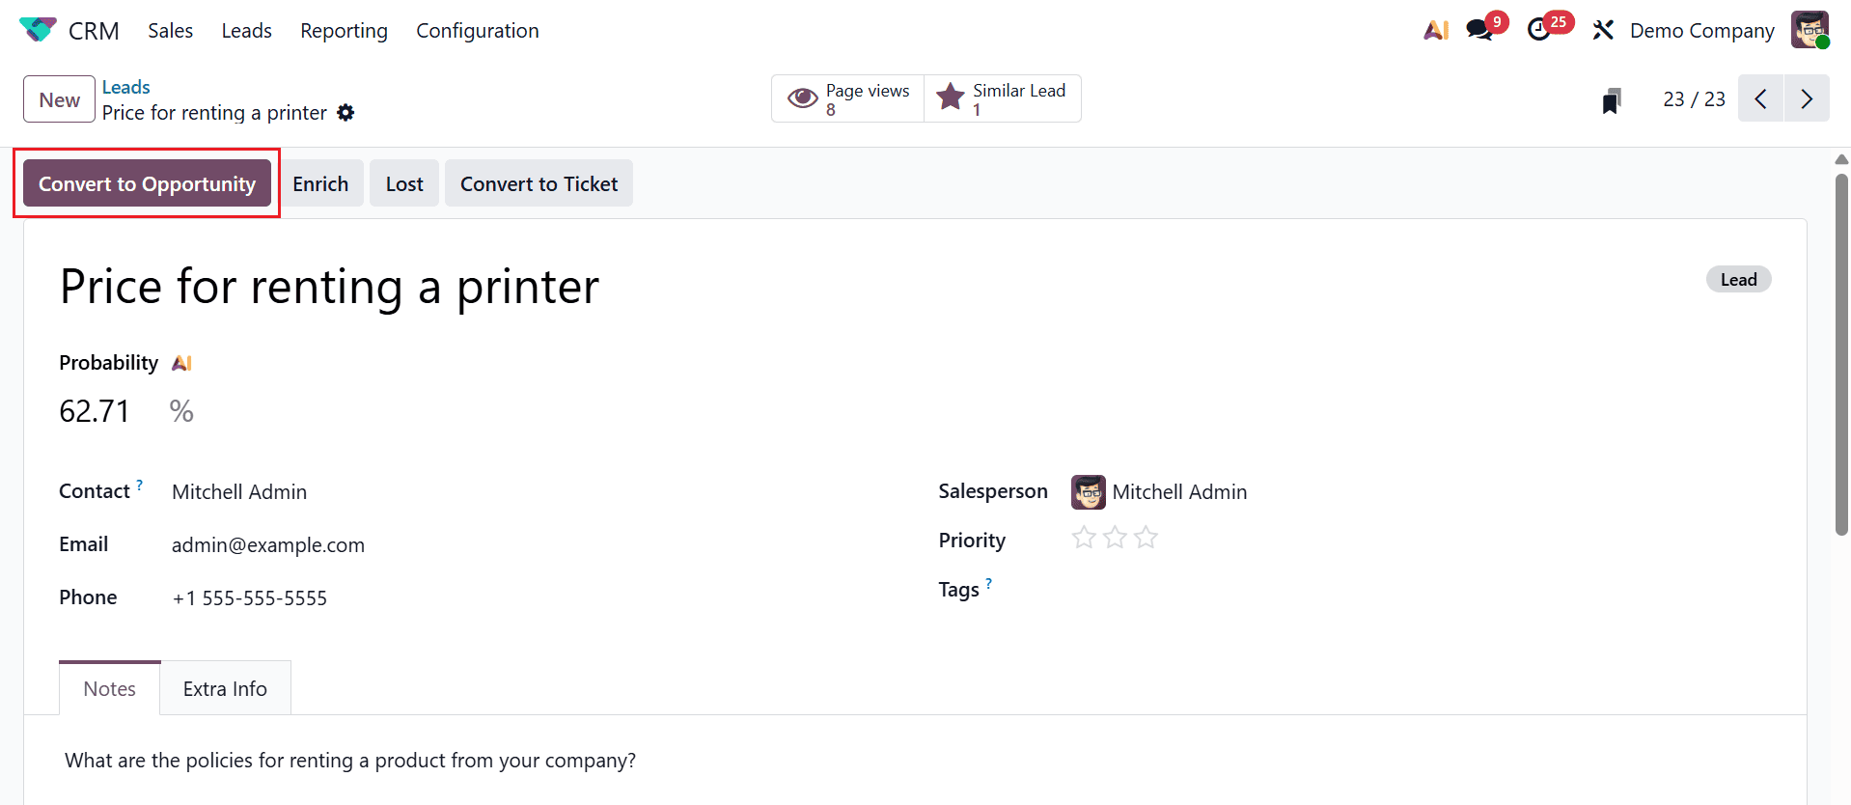Open the Page views eye smart button
The width and height of the screenshot is (1851, 805).
coord(846,97)
